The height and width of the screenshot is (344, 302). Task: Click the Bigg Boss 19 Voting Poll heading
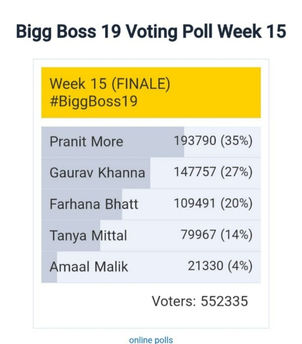click(151, 32)
